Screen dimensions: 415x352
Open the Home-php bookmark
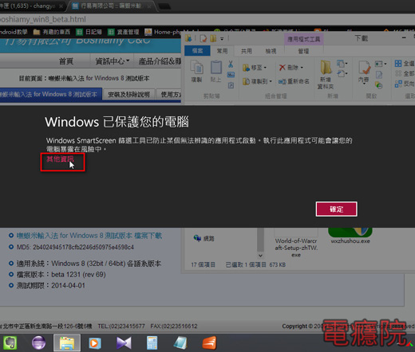[163, 32]
